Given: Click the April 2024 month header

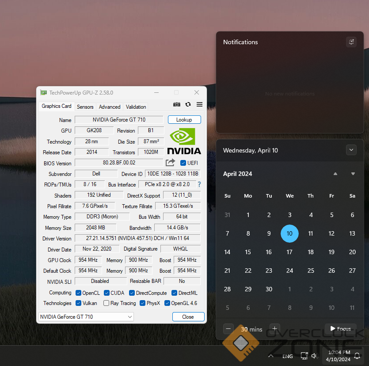Looking at the screenshot, I should point(237,174).
